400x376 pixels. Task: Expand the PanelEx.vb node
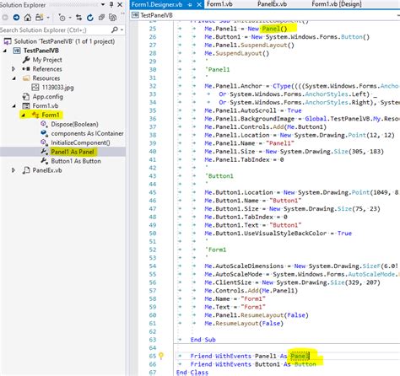point(14,170)
